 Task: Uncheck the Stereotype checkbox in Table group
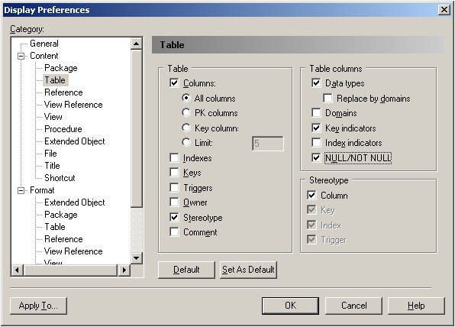pyautogui.click(x=174, y=217)
